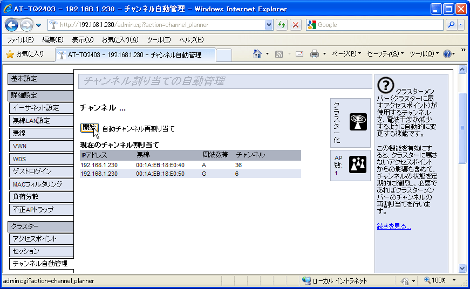Expand the address bar history dropdown
The height and width of the screenshot is (289, 470).
point(269,25)
